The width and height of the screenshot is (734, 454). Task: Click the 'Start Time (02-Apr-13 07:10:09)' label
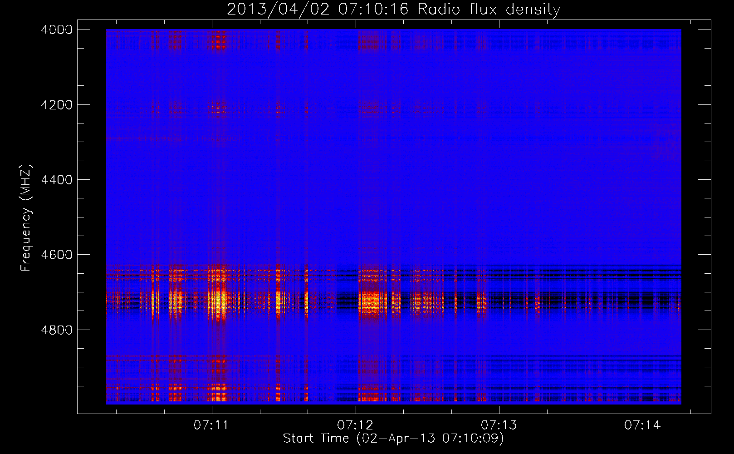click(393, 439)
